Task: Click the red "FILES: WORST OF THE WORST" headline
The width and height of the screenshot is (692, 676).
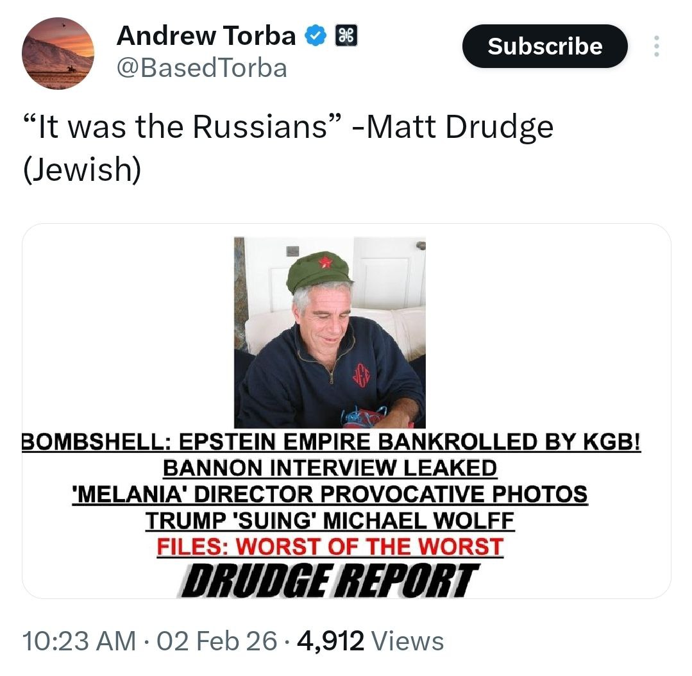Action: [x=330, y=546]
